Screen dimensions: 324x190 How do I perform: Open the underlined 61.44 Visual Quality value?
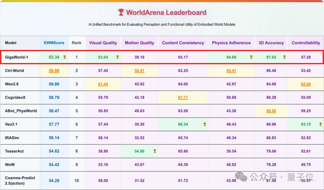click(103, 84)
